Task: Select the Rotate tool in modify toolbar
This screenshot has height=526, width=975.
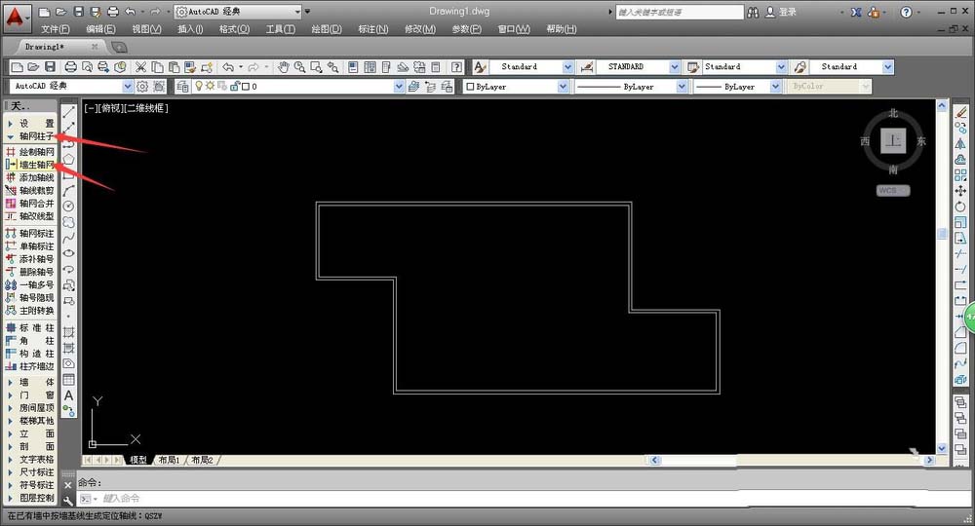Action: pyautogui.click(x=960, y=207)
